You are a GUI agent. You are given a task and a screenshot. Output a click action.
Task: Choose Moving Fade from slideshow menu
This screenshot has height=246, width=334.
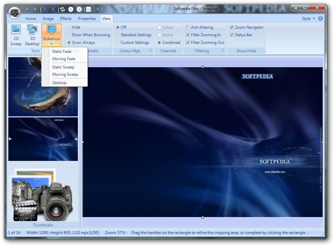pos(65,59)
